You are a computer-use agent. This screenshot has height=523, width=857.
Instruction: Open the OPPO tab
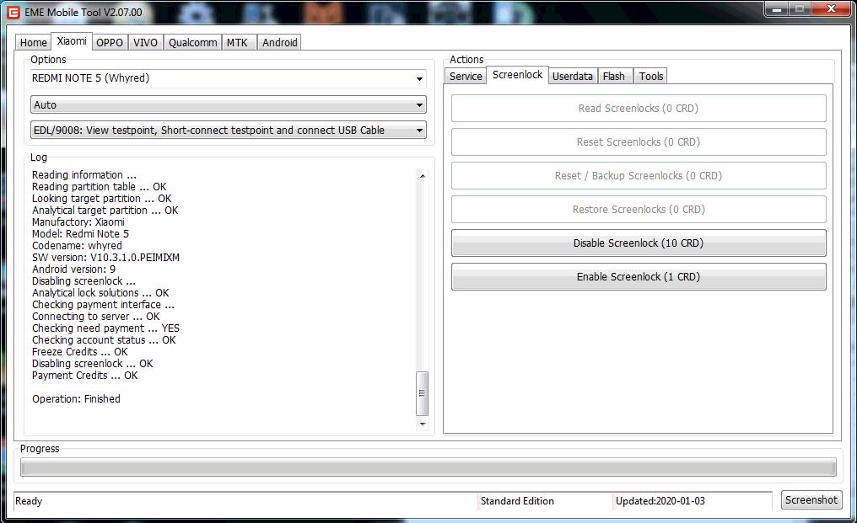110,43
